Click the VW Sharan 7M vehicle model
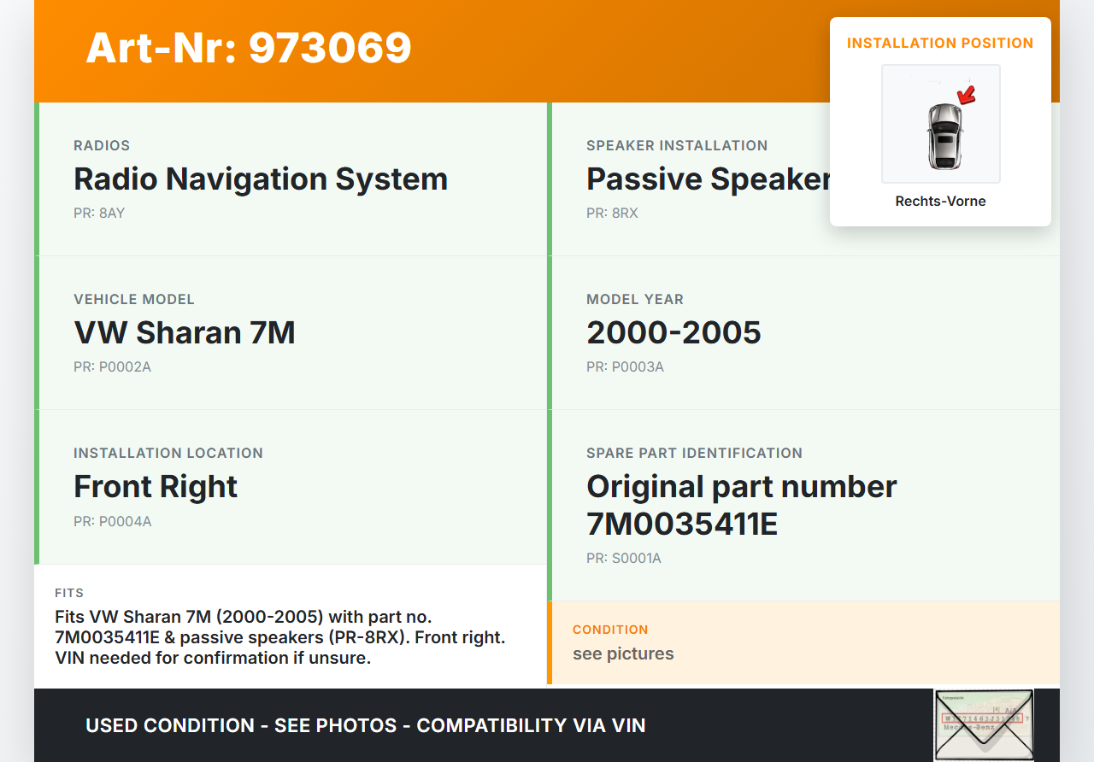 [x=185, y=333]
